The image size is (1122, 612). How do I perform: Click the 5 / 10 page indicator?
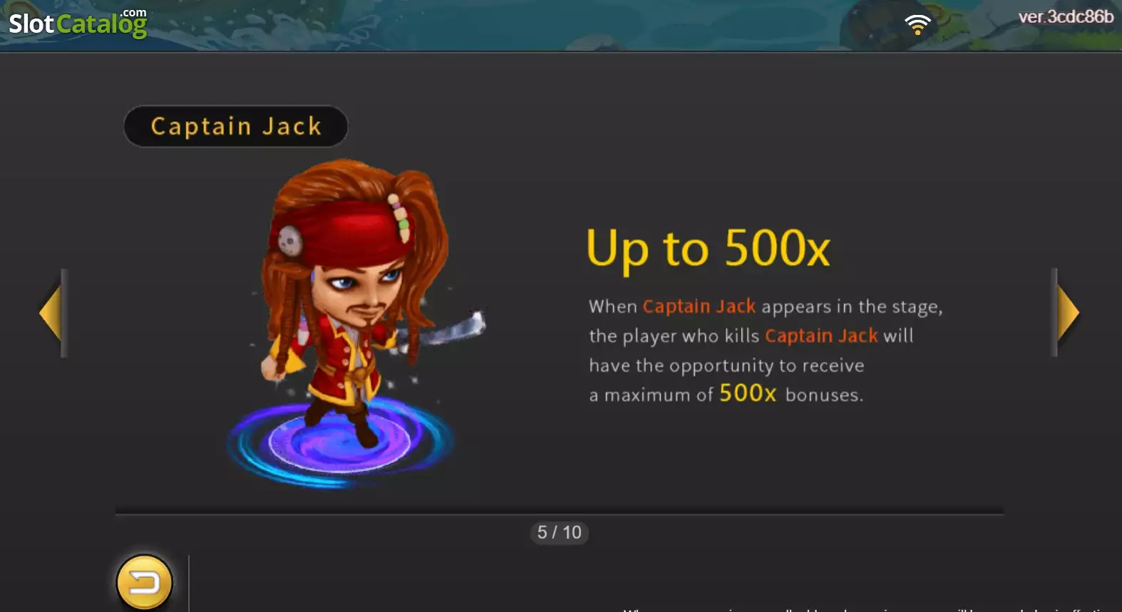coord(560,532)
